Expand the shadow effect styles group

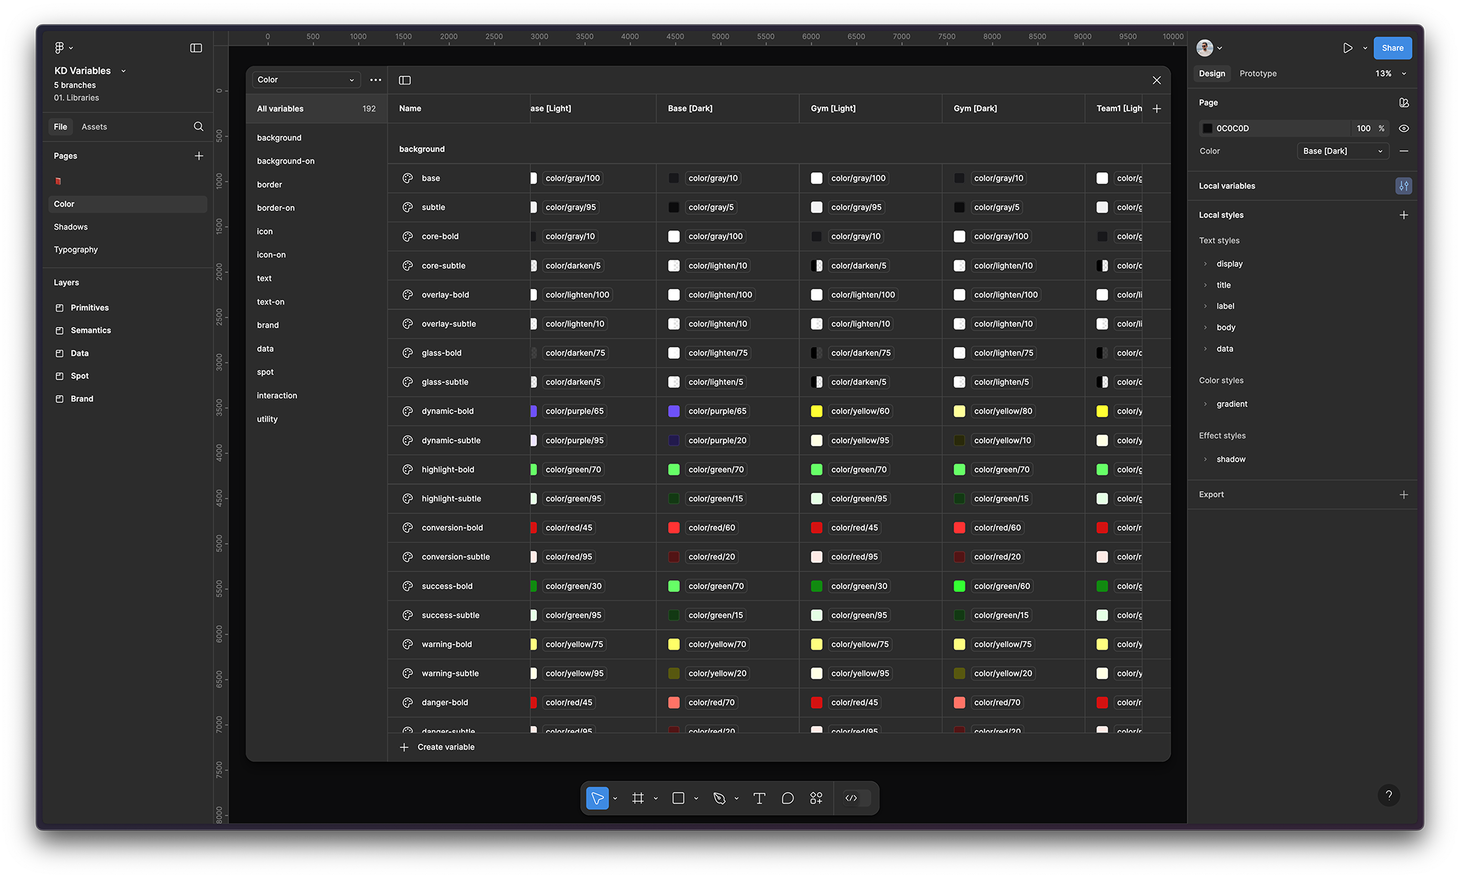(1205, 459)
